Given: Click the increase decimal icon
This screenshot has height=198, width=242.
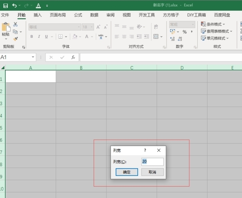Looking at the screenshot, I should pyautogui.click(x=172, y=39).
